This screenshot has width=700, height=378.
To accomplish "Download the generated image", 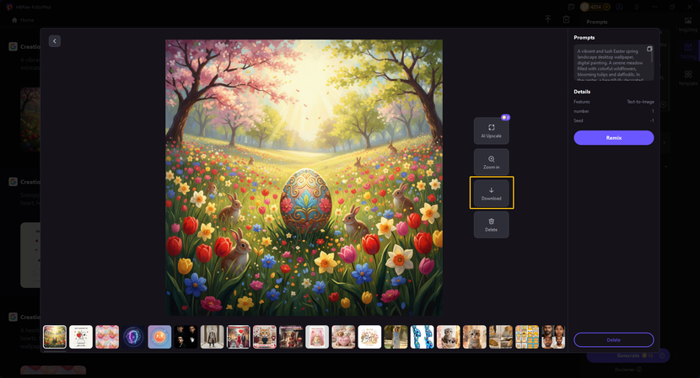I will pos(491,194).
